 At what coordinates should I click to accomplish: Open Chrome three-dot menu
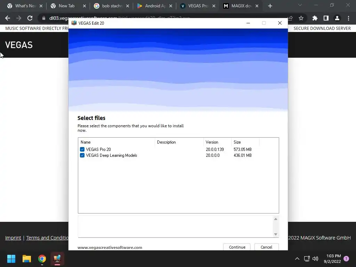[x=348, y=18]
